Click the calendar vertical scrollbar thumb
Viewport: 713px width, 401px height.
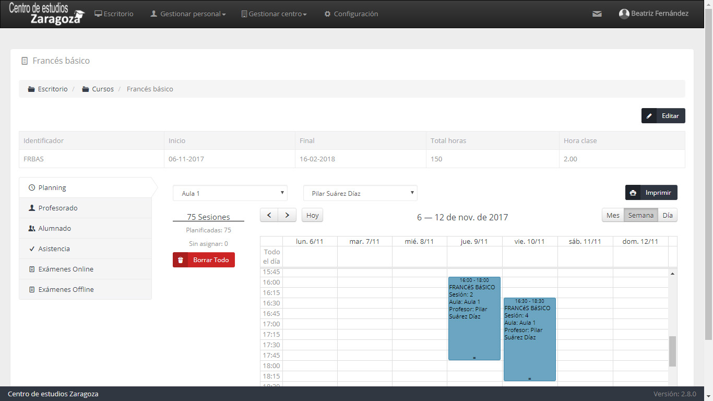coord(672,351)
